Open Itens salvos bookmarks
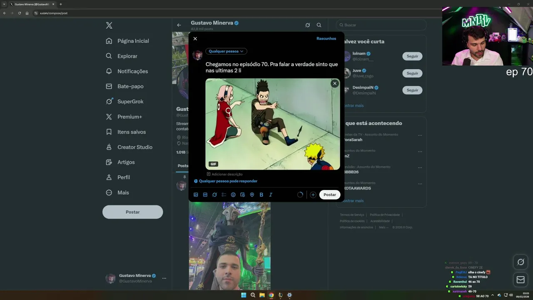Image resolution: width=533 pixels, height=300 pixels. (126, 132)
